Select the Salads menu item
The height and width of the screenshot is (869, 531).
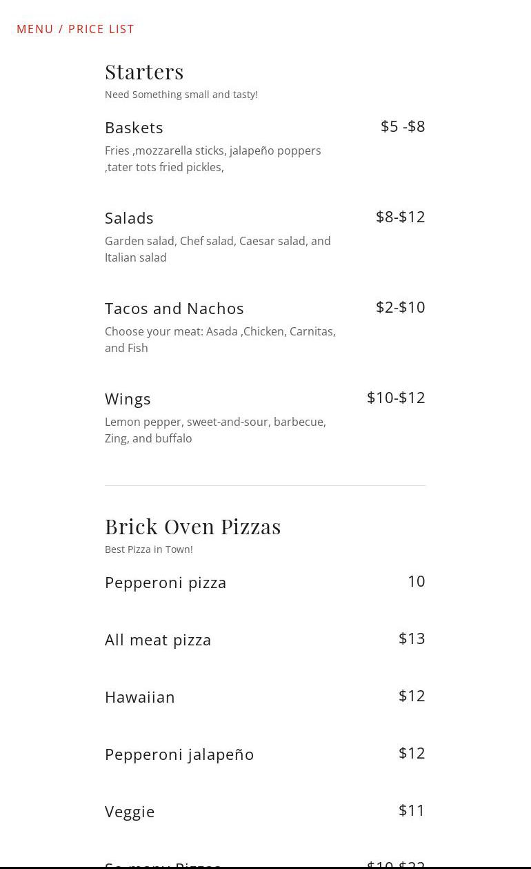pos(129,218)
